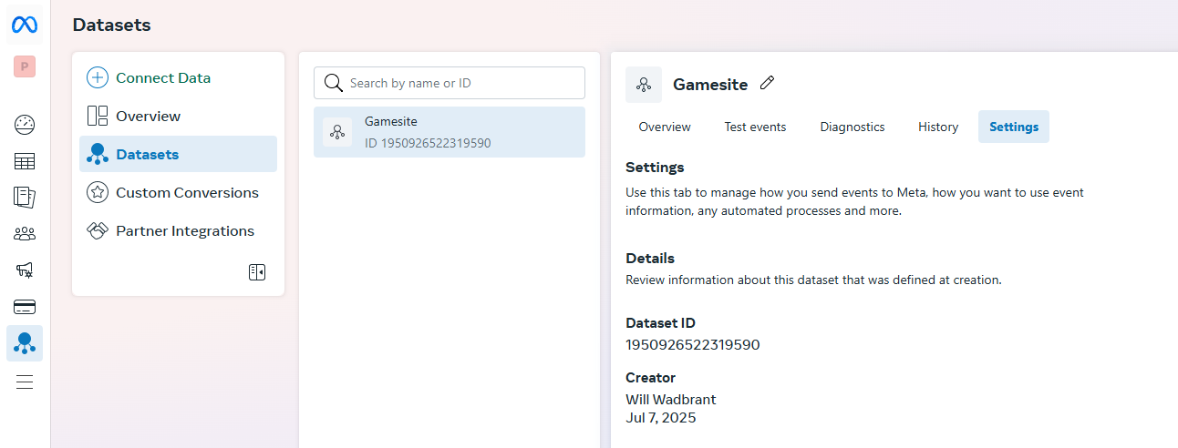Select the Gamesite dataset list entry
1178x448 pixels.
[x=449, y=132]
